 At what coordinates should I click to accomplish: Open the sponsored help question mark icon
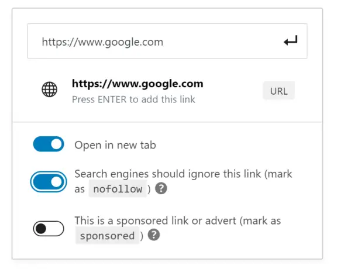pos(154,234)
